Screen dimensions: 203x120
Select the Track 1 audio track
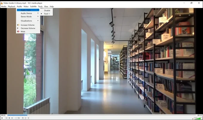pos(47,14)
